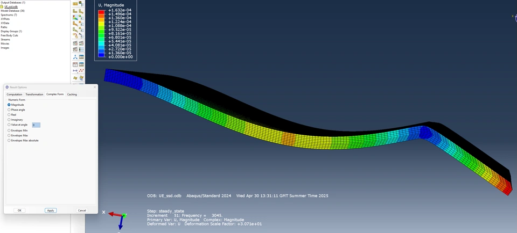Select the Imaginary numeric form option
Image resolution: width=517 pixels, height=233 pixels.
coord(9,120)
